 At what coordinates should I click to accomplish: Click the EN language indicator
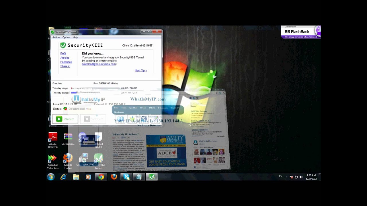[281, 177]
